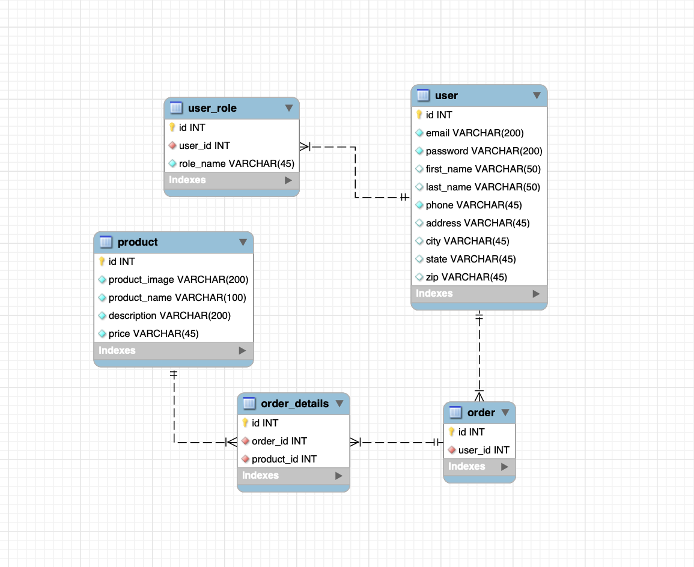Click the order table icon
This screenshot has width=694, height=567.
(x=455, y=412)
